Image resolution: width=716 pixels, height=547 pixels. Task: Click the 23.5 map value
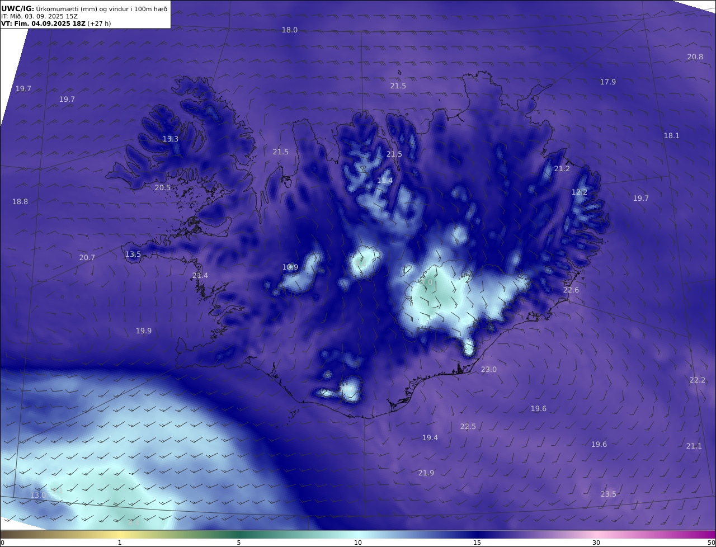(x=609, y=494)
